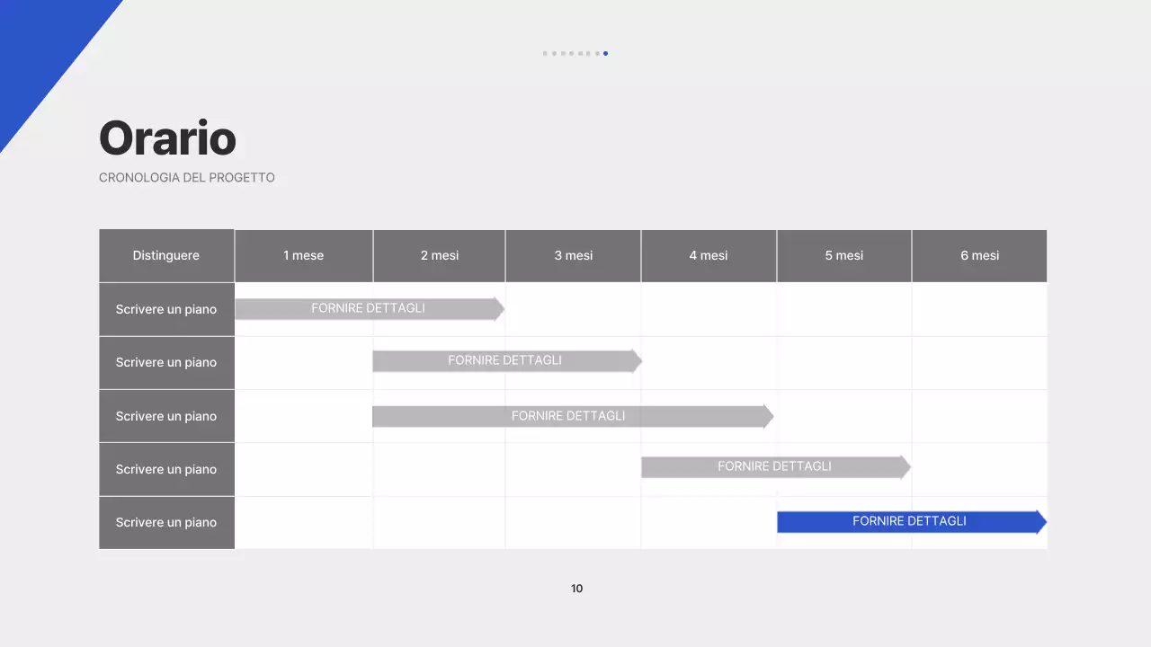Select the 6 mesi column header
This screenshot has height=647, width=1151.
coord(979,256)
